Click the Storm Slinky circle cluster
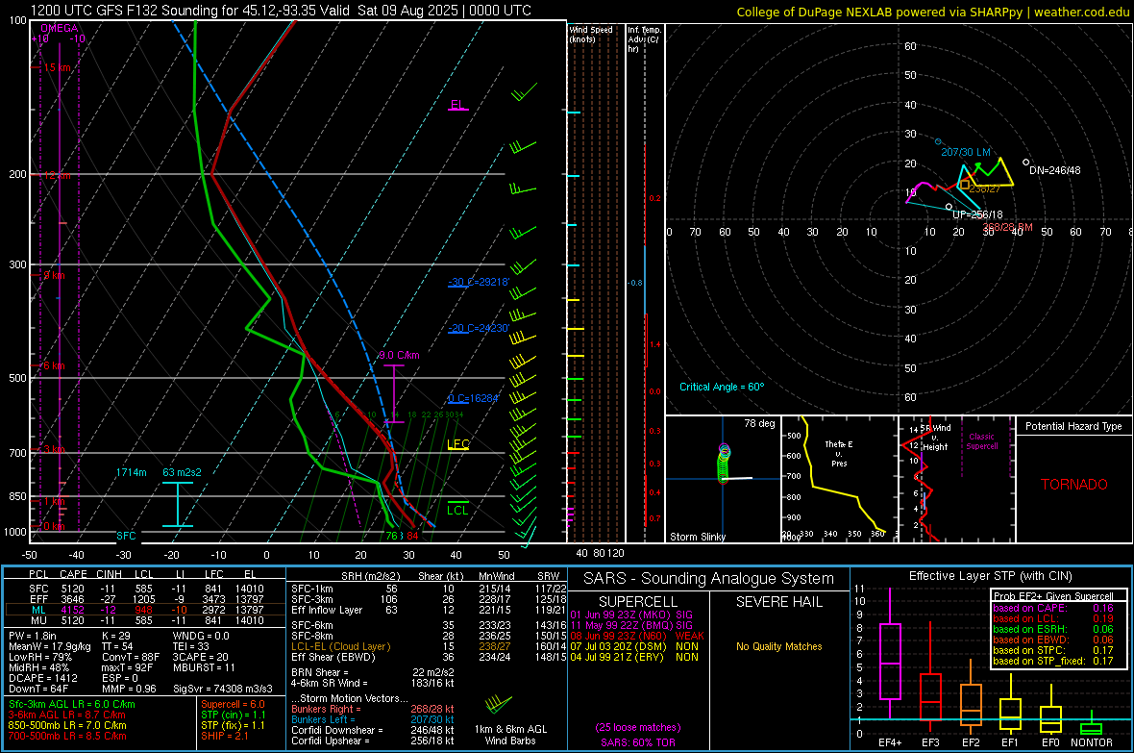 (724, 464)
